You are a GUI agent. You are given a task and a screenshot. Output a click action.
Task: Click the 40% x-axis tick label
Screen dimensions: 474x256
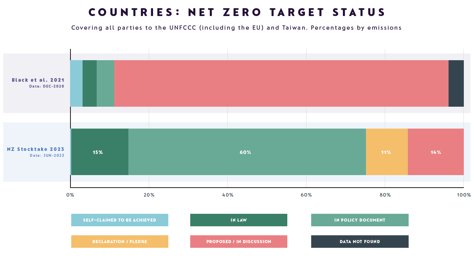coord(228,195)
